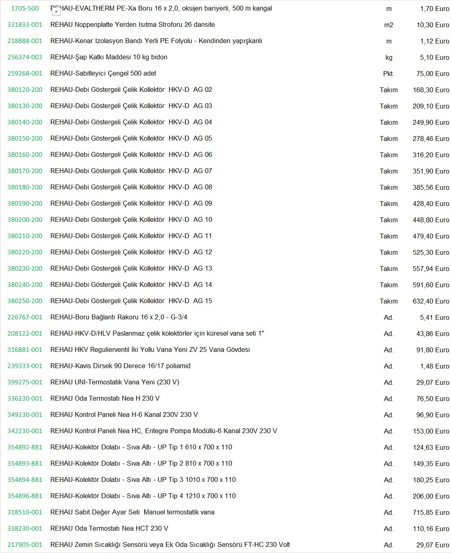
Task: Select price 96,90 Euro
Action: (x=433, y=415)
